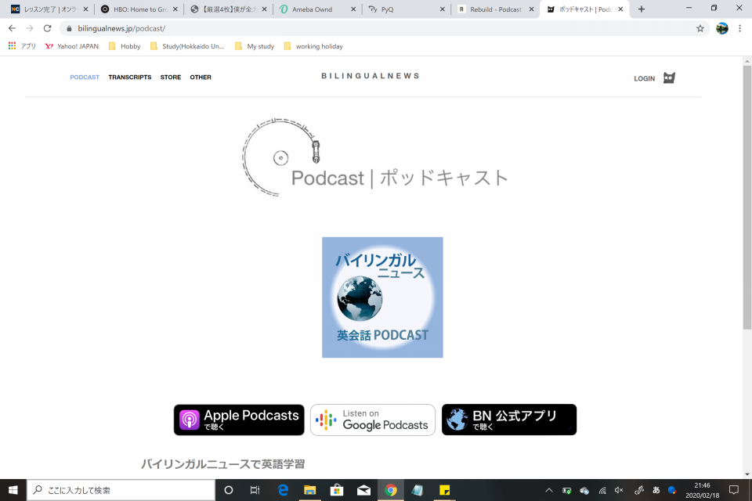Click the blue circular tray icon
This screenshot has height=501, width=752.
tap(672, 490)
